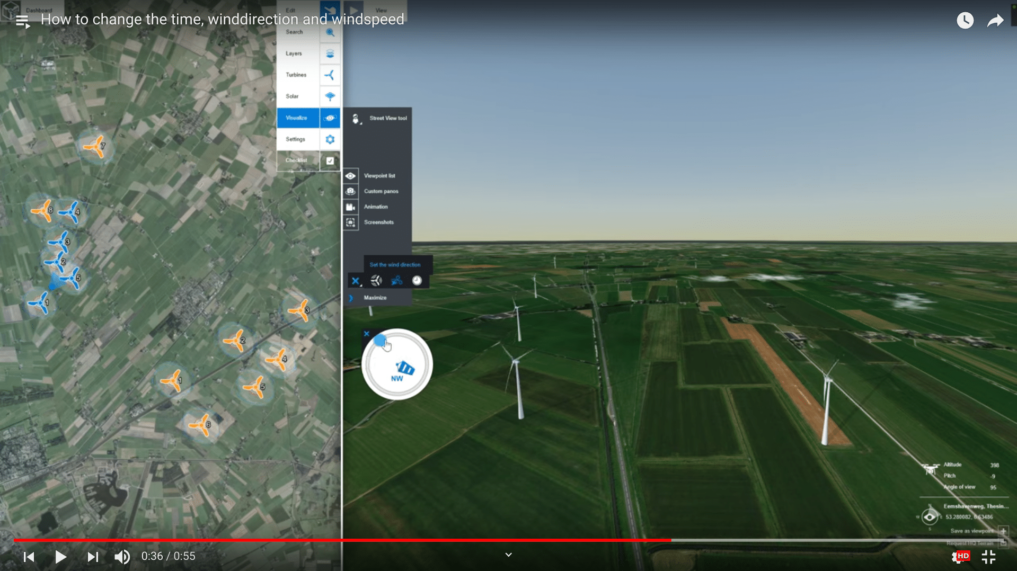Select orange turbine 4 on the map
This screenshot has height=571, width=1017.
click(x=277, y=360)
